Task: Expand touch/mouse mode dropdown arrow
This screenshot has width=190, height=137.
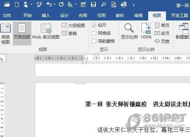Action: point(31,5)
